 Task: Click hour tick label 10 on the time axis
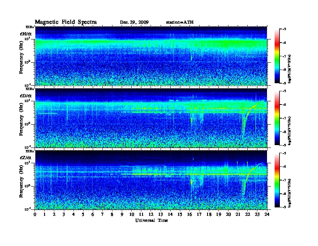point(132,215)
